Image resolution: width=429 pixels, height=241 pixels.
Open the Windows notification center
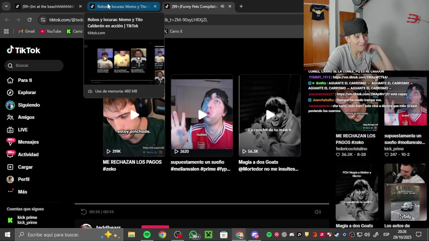click(419, 235)
